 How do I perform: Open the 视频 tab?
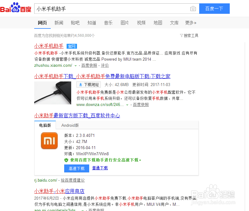141,23
